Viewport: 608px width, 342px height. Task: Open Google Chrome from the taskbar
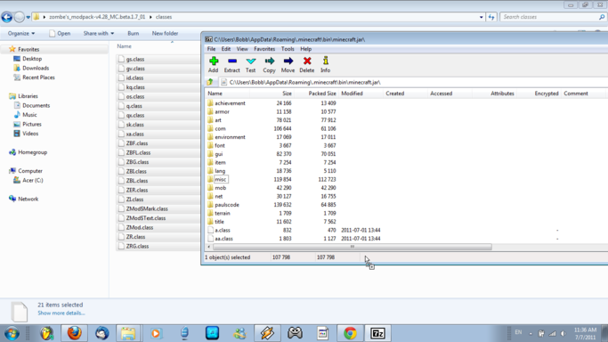click(350, 333)
